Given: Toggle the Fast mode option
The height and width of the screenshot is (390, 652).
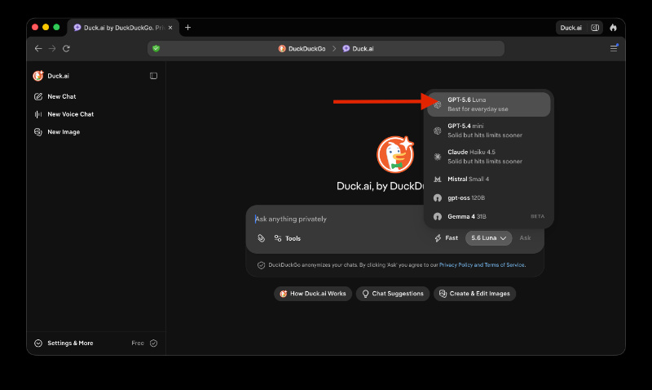Looking at the screenshot, I should click(446, 238).
